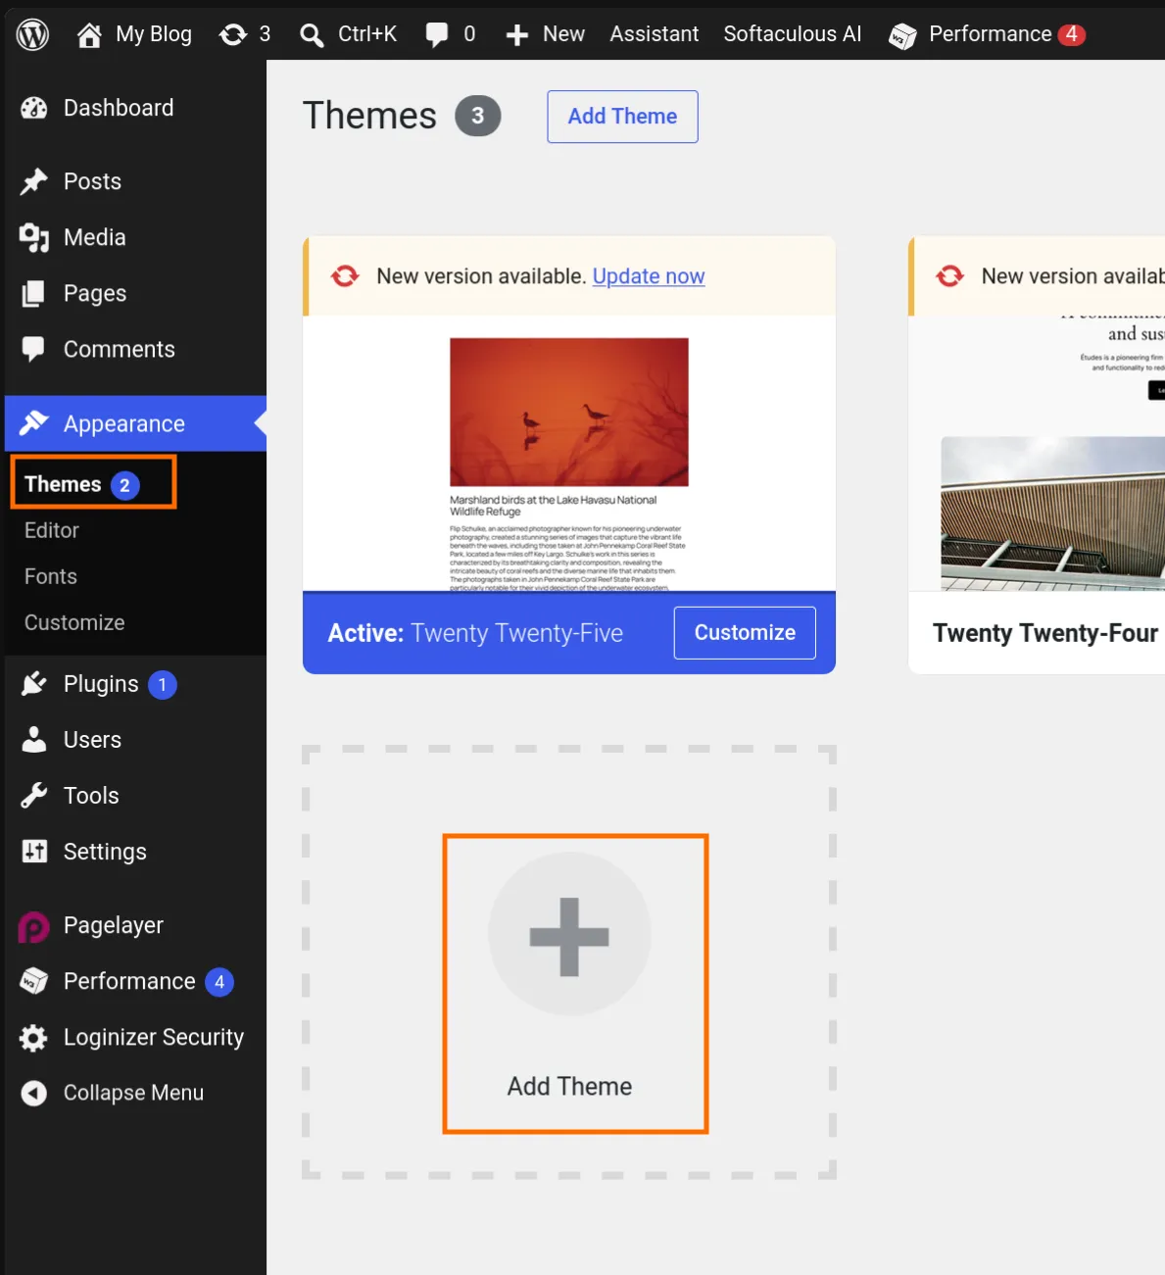Image resolution: width=1165 pixels, height=1275 pixels.
Task: Click the Pagelayer logo icon
Action: click(34, 926)
